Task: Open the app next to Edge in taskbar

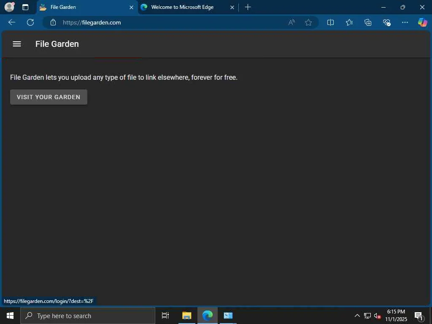Action: pos(228,316)
